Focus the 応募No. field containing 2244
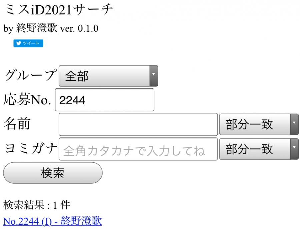The width and height of the screenshot is (300, 240). click(x=105, y=100)
